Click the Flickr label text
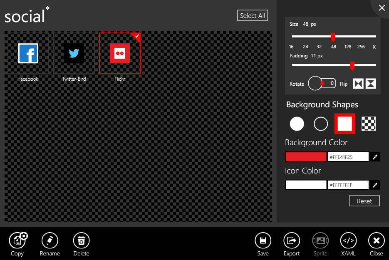 click(120, 79)
